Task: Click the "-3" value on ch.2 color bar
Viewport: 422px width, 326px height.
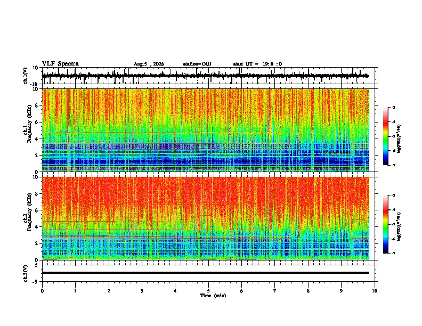Action: pyautogui.click(x=393, y=195)
